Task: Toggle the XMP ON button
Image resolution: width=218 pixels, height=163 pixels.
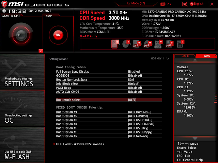Action: click(x=58, y=35)
